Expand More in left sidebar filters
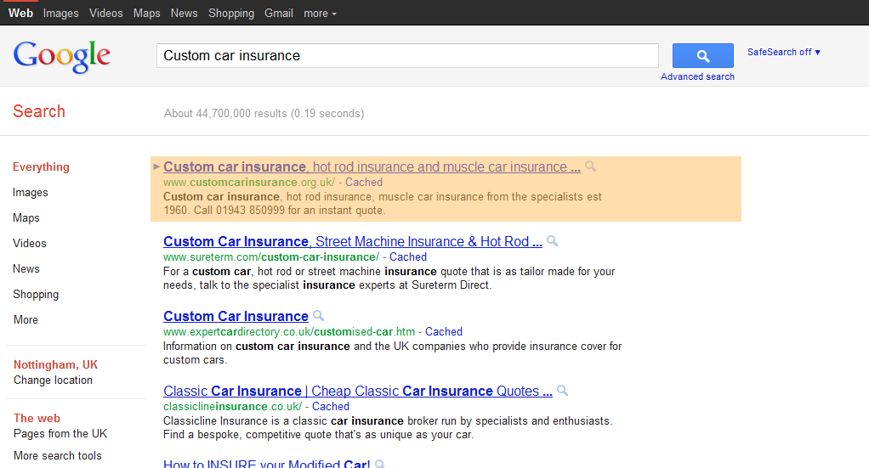This screenshot has width=869, height=468. point(26,319)
